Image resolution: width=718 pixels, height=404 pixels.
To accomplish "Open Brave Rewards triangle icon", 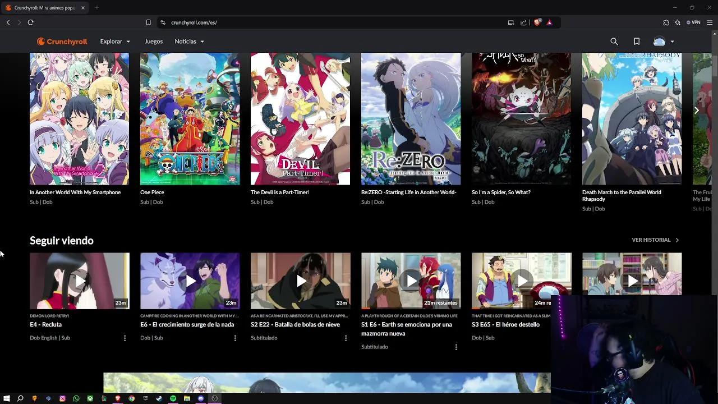I will tap(550, 22).
